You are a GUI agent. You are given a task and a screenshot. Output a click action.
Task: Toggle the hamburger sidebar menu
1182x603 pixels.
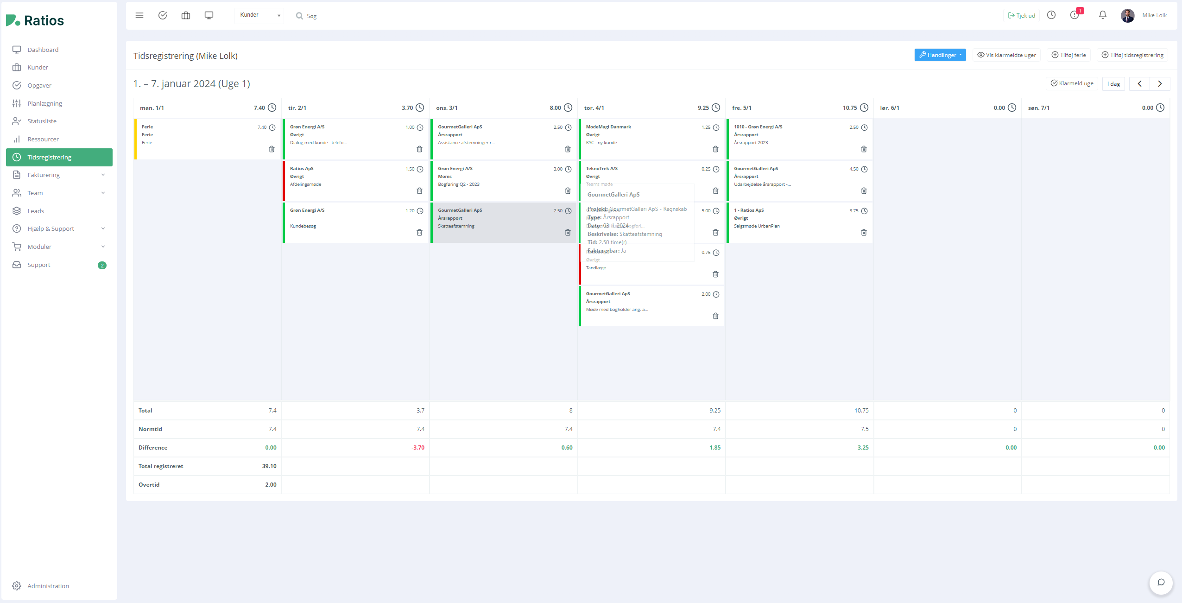pyautogui.click(x=139, y=15)
